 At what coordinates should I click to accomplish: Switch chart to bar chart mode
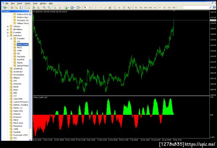29,8
